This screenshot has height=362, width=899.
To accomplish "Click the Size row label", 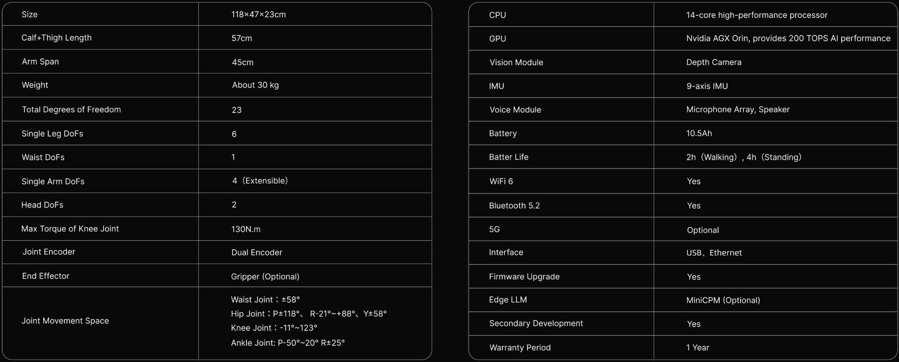I will 30,15.
